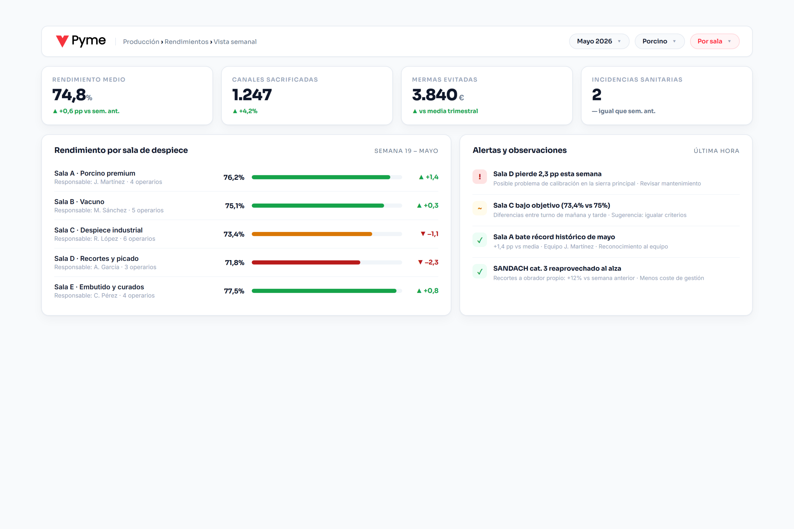Viewport: 794px width, 529px height.
Task: Select row Sala A · Porcino premium
Action: (x=246, y=177)
